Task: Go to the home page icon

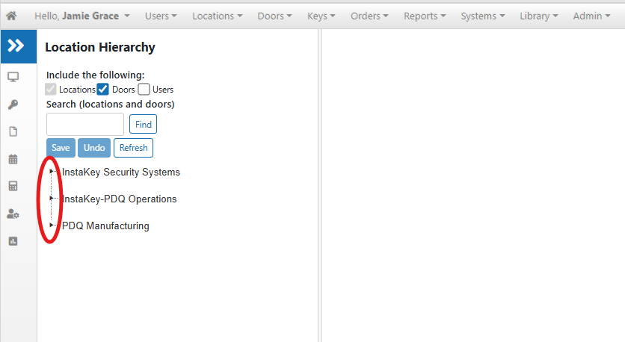Action: [11, 16]
